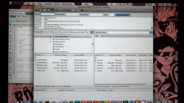Select the EmailPhotos folder in local tree
This screenshot has width=184, height=103.
click(60, 47)
